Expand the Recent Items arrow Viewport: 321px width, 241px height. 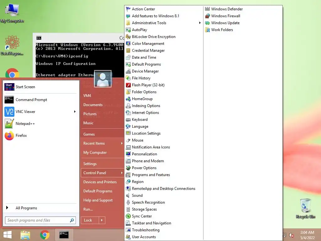[122, 143]
